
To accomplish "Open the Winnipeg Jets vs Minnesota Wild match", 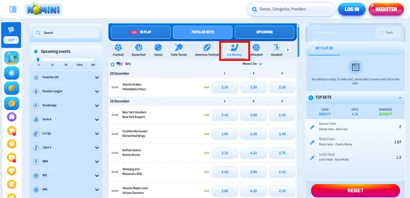I will pos(132,171).
